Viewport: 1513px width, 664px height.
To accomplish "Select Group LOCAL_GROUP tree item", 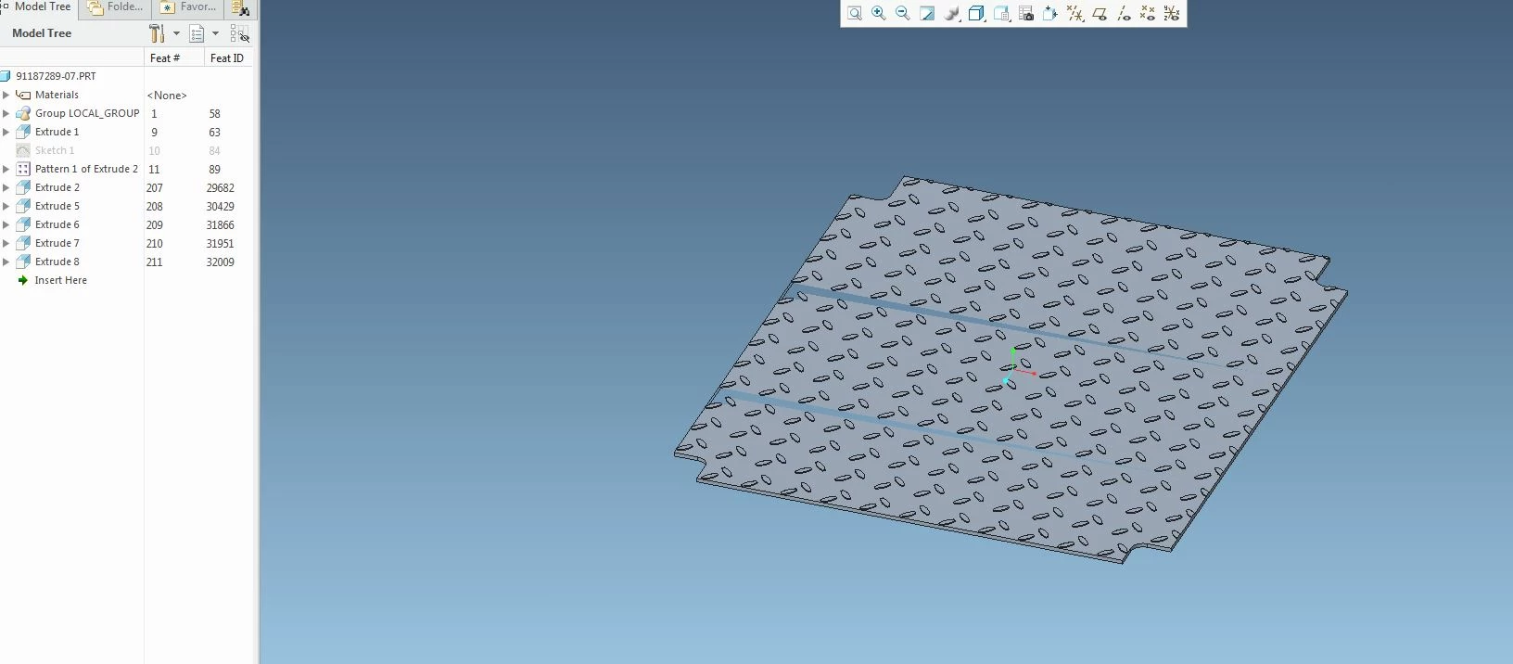I will pyautogui.click(x=87, y=113).
